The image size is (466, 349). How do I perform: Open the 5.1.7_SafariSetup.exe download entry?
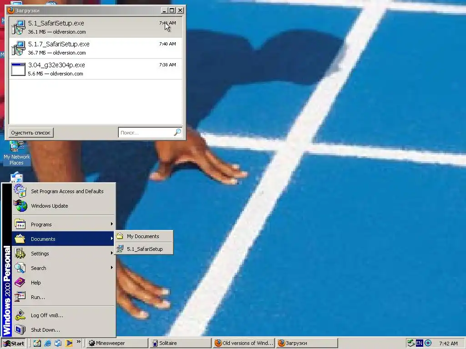(96, 48)
